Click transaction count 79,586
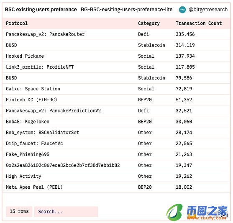 point(184,78)
